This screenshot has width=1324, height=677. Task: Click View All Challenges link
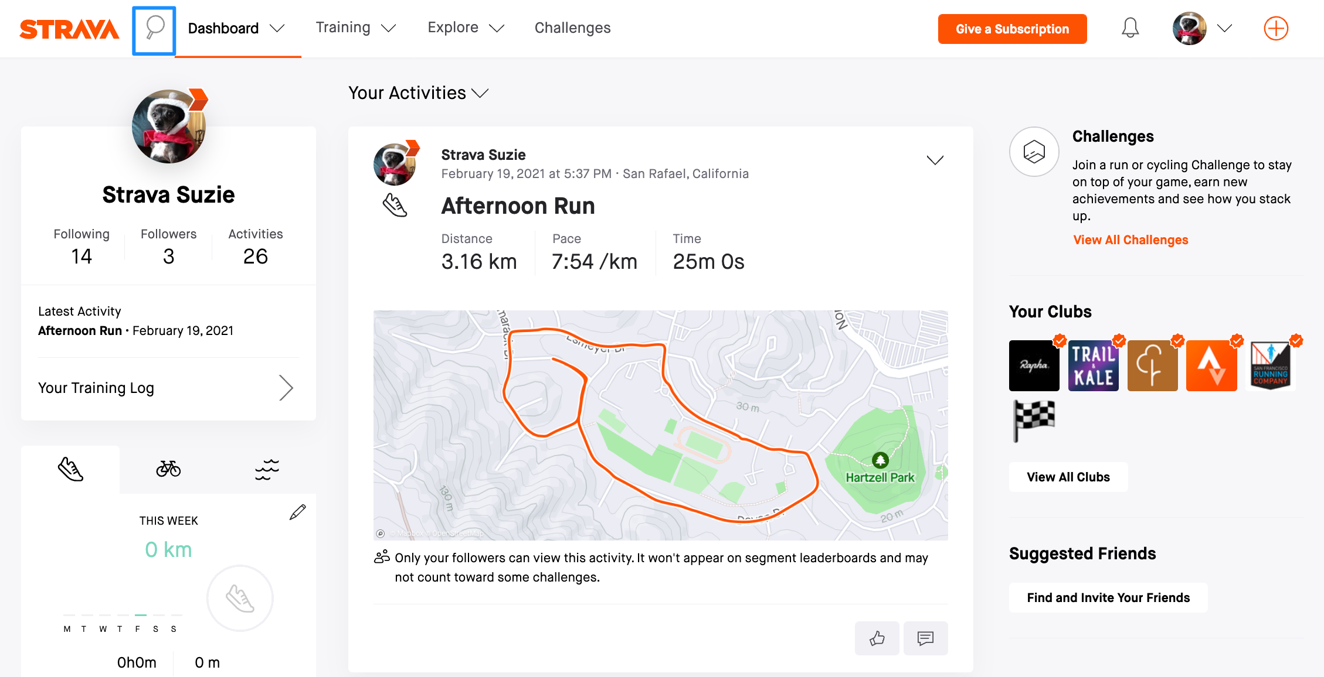pos(1129,239)
